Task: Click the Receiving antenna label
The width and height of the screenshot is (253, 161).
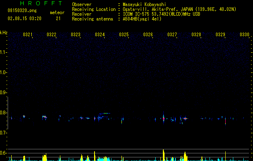Action: 93,19
